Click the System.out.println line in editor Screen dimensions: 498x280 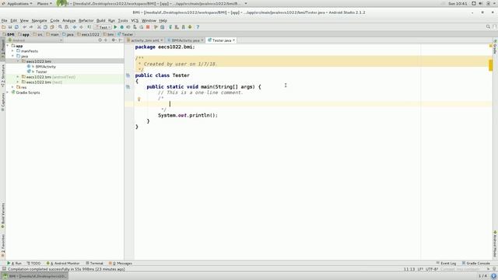(188, 115)
